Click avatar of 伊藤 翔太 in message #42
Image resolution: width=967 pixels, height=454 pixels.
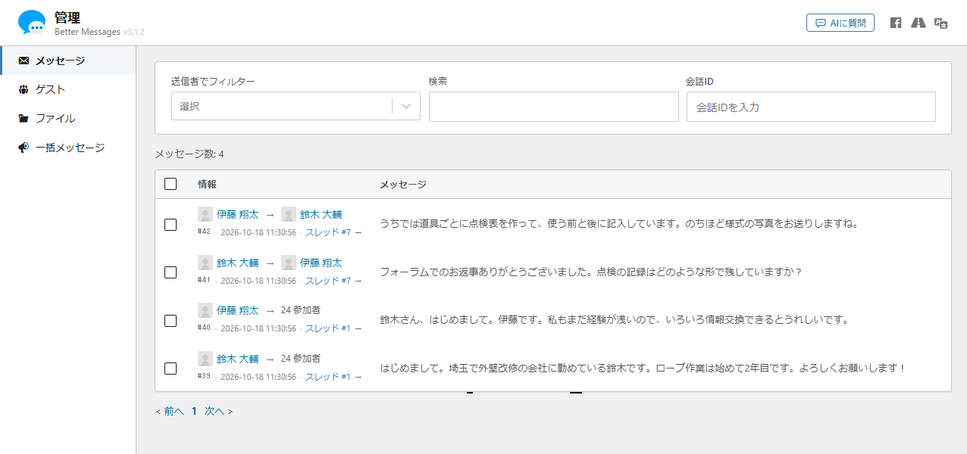click(205, 214)
